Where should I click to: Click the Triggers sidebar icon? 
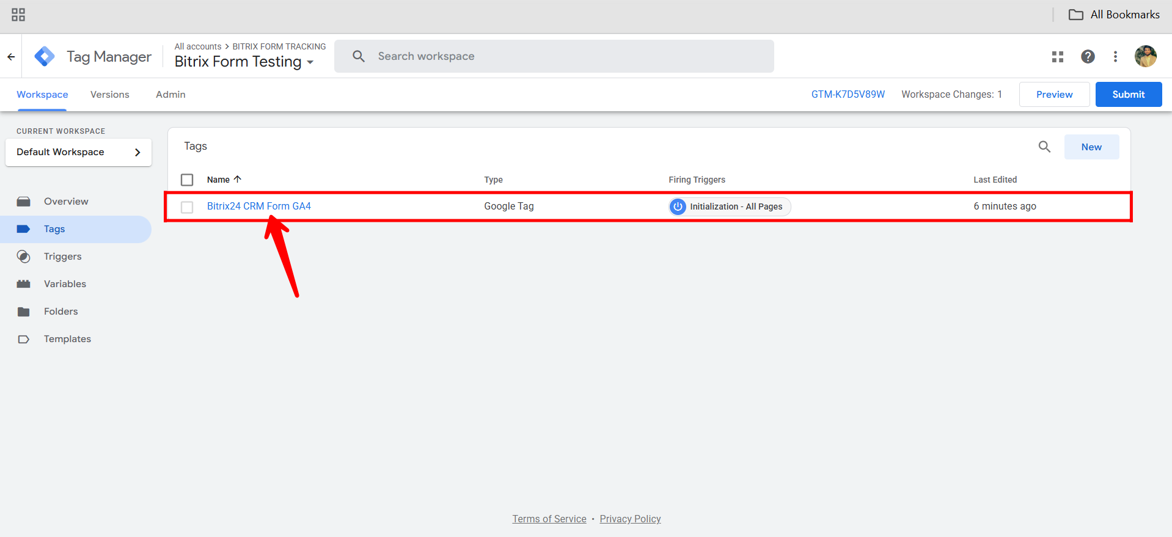(x=24, y=257)
